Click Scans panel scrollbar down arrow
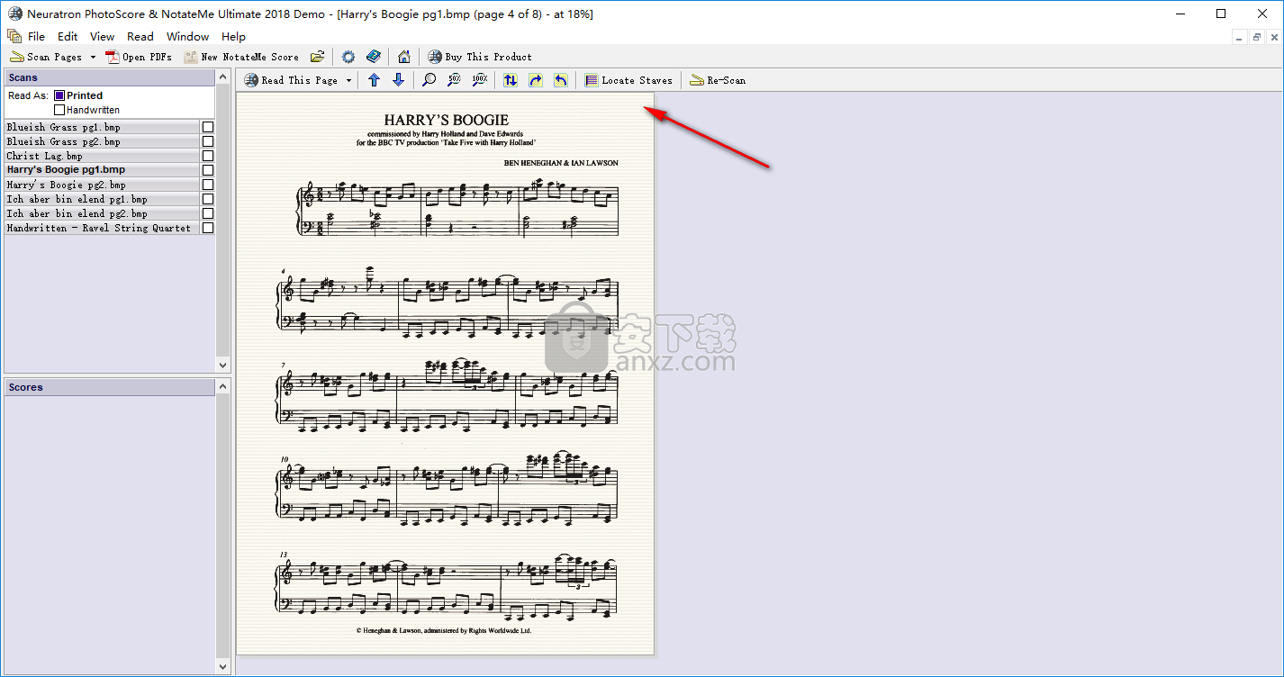The image size is (1284, 677). pyautogui.click(x=223, y=365)
